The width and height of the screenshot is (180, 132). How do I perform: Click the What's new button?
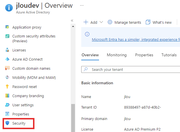[x=158, y=22]
